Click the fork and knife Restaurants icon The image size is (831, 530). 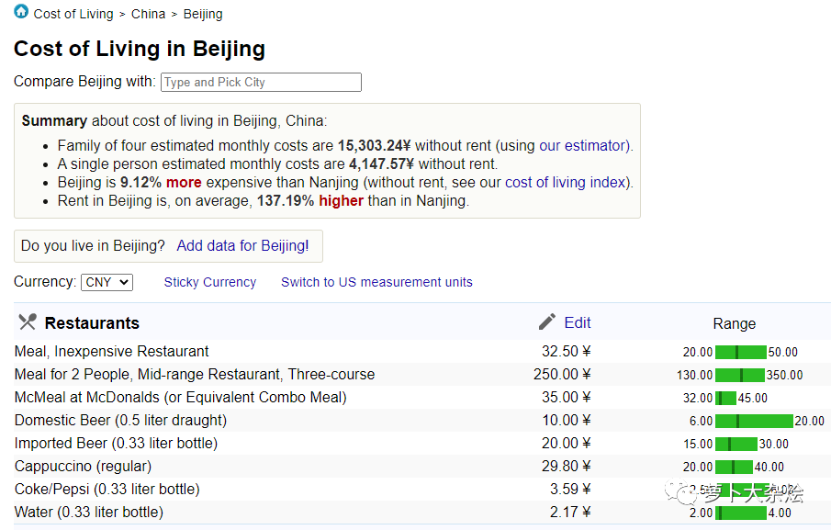28,322
